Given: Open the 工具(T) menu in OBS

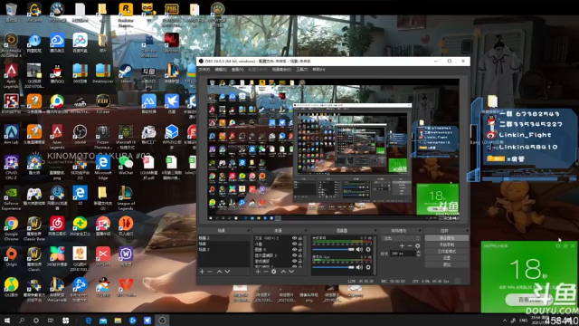Looking at the screenshot, I should (x=301, y=70).
